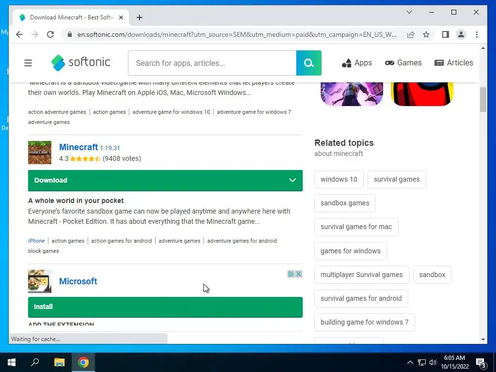Open the Articles section
Image resolution: width=496 pixels, height=372 pixels.
[453, 63]
